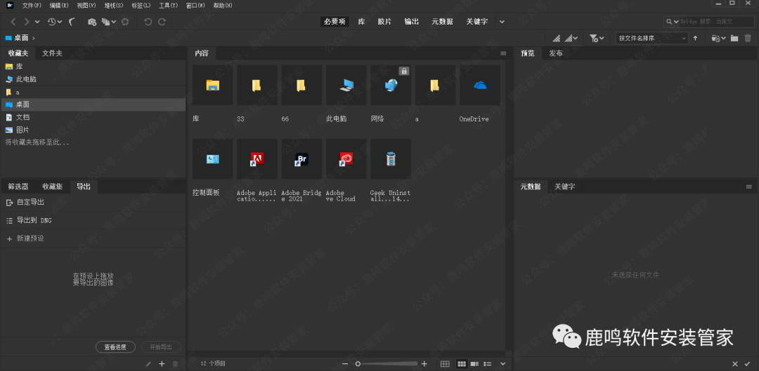The width and height of the screenshot is (759, 371).
Task: Select the Adobe Bridge 2021 shortcut thumbnail
Action: 301,159
